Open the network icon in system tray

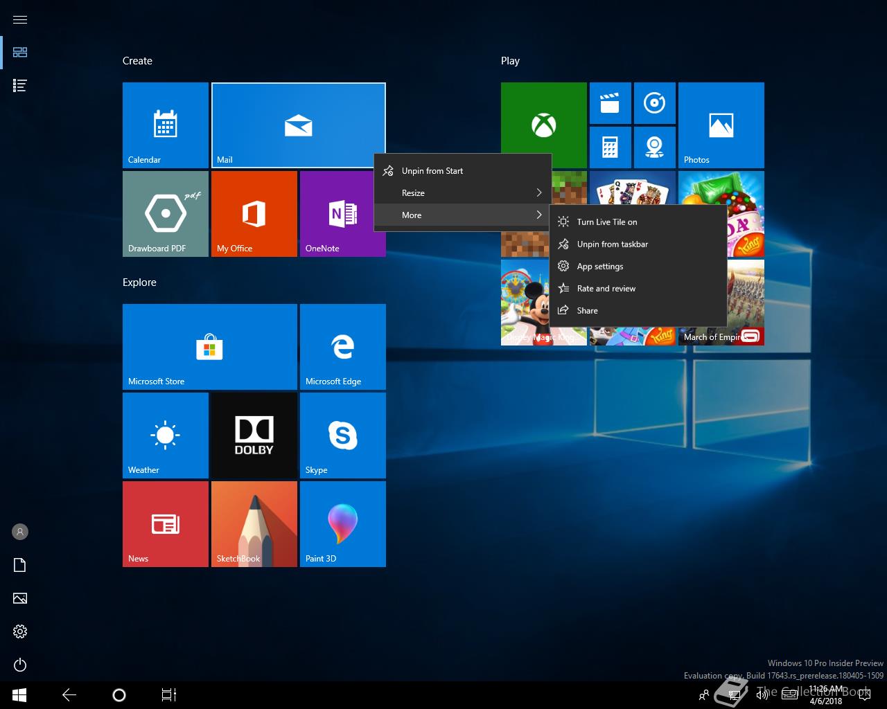pyautogui.click(x=735, y=695)
